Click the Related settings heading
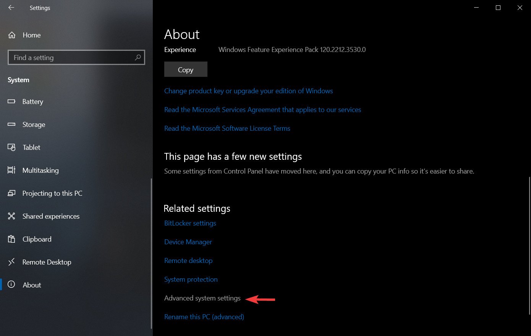Screen dimensions: 531x336 (x=197, y=208)
